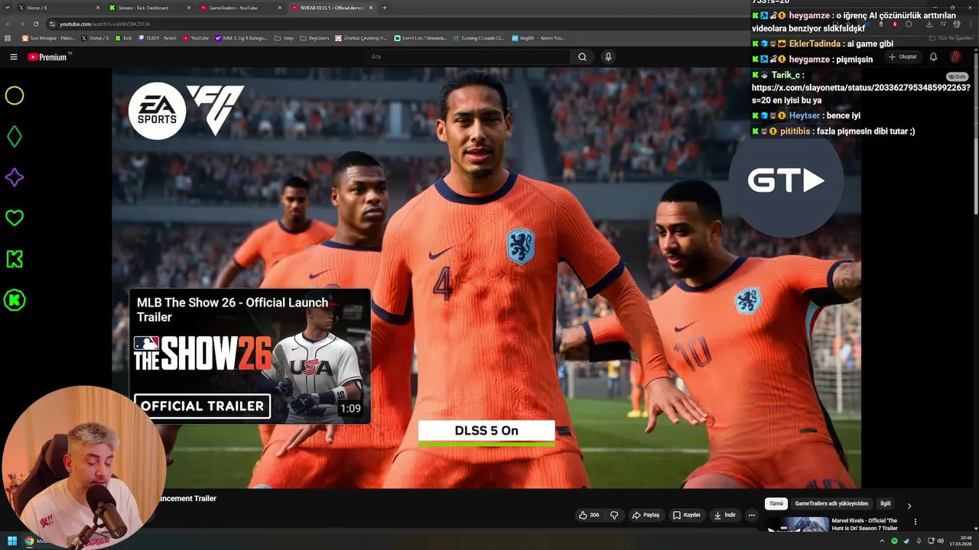
Task: Open the Ücretsiz Çevrimiçi bookmark
Action: [363, 37]
